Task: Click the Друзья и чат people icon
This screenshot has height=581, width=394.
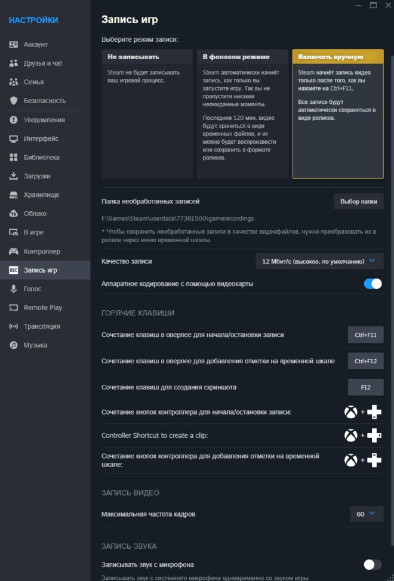Action: click(x=13, y=63)
